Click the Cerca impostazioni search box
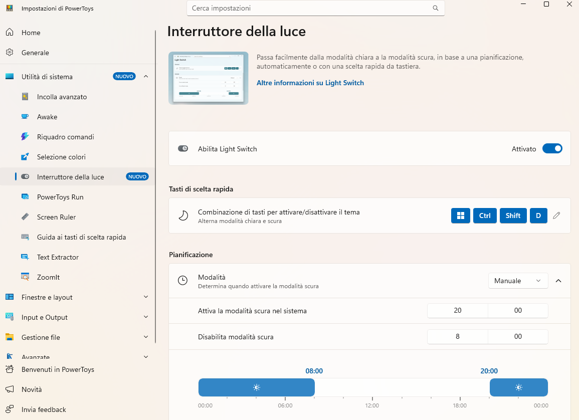 point(311,8)
